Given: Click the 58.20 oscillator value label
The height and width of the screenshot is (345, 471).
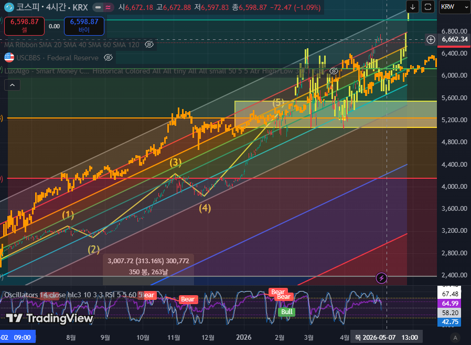Looking at the screenshot, I should [450, 313].
